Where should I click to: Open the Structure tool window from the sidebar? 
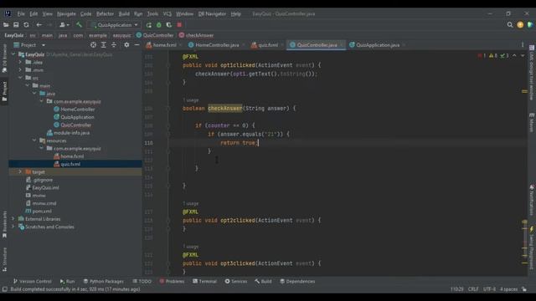click(4, 259)
